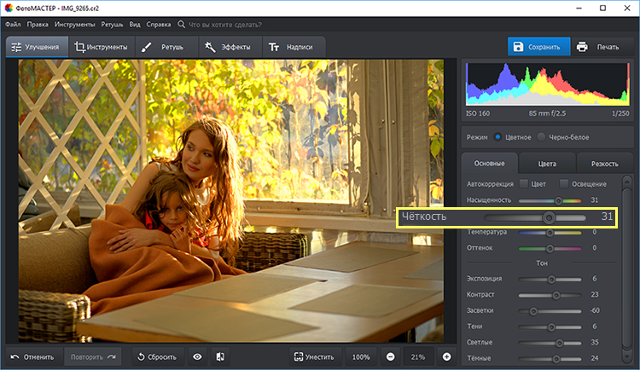Image resolution: width=640 pixels, height=370 pixels.
Task: Select the Цветное mode radio button
Action: (498, 136)
